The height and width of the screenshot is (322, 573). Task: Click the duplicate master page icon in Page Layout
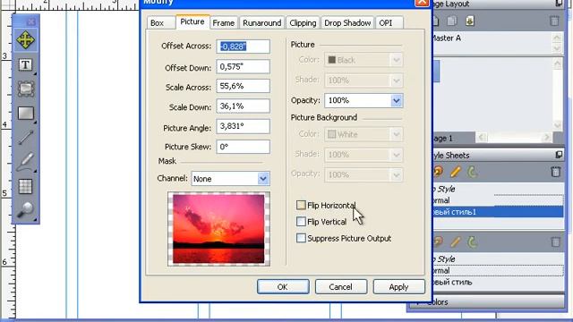coord(452,21)
